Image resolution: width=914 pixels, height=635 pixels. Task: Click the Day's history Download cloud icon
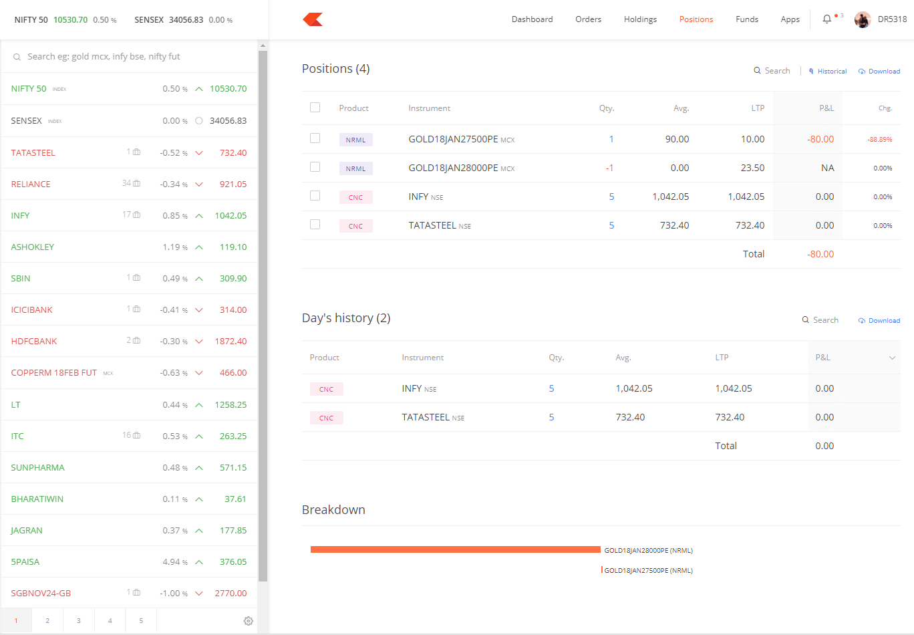coord(862,321)
